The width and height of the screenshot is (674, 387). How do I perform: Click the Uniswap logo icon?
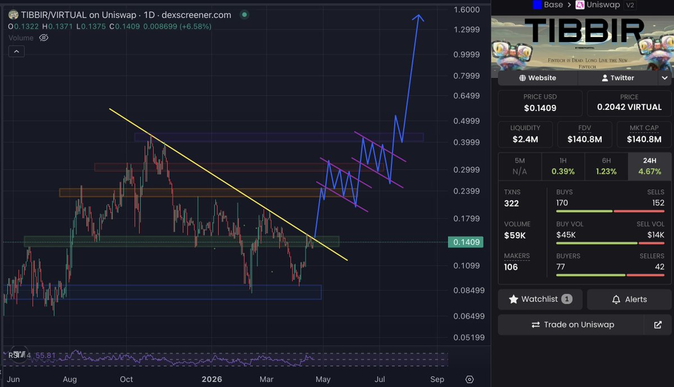(581, 5)
